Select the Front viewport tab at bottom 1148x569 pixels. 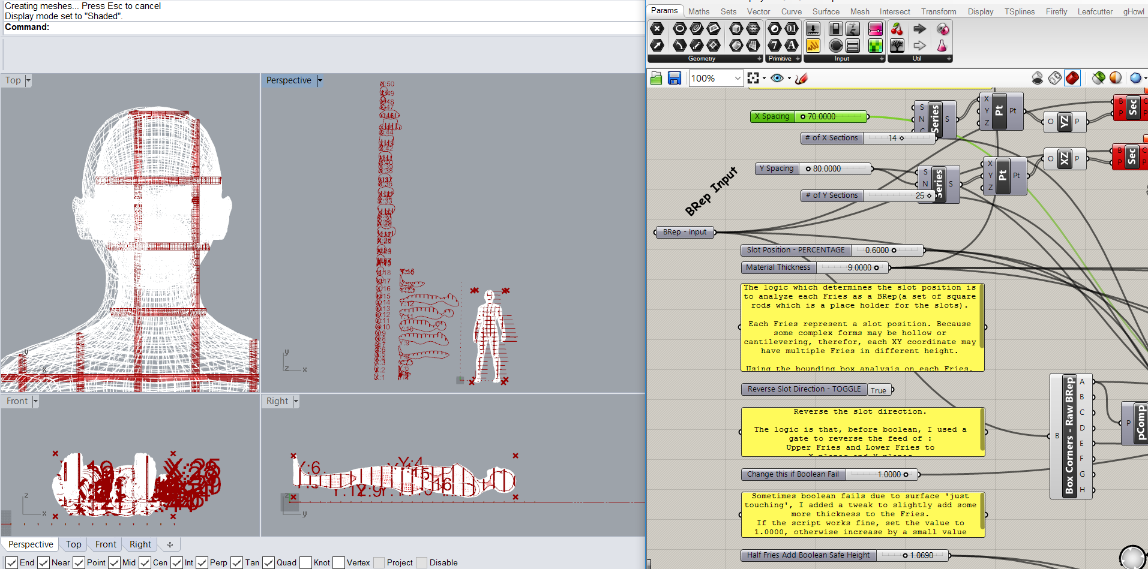tap(106, 544)
